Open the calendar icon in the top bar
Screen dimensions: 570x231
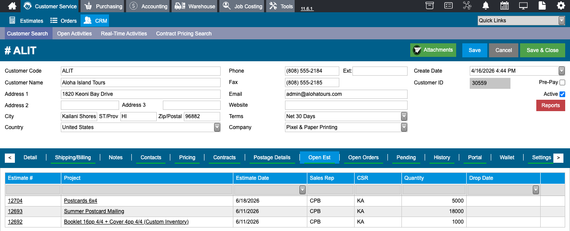pyautogui.click(x=504, y=6)
